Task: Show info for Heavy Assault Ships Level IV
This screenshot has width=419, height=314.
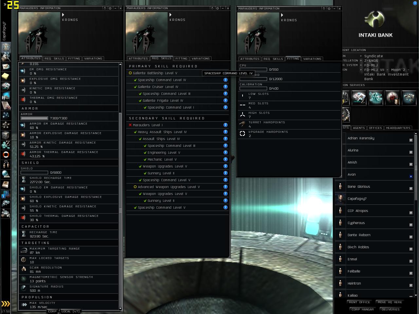Action: 226,132
